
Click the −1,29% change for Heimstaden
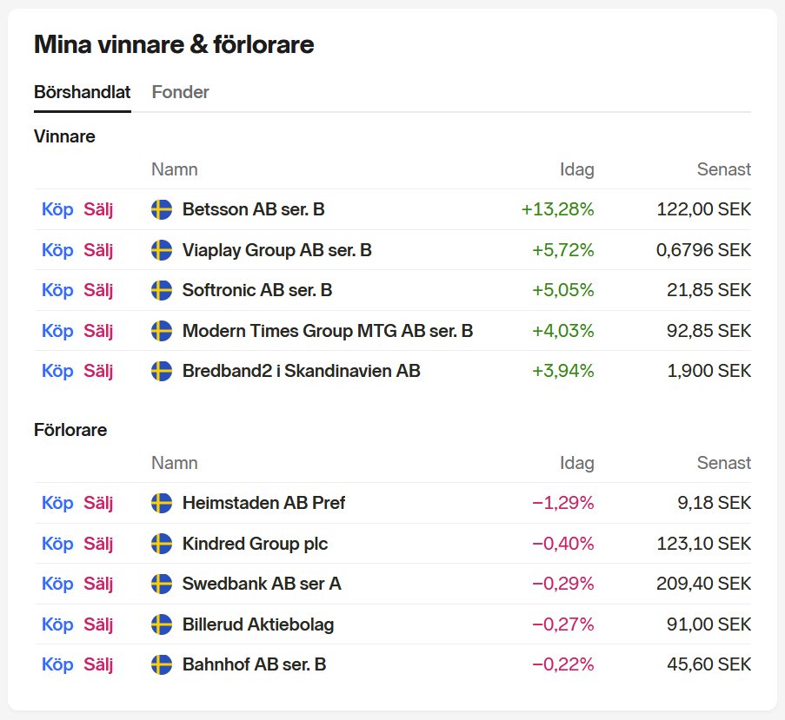562,503
